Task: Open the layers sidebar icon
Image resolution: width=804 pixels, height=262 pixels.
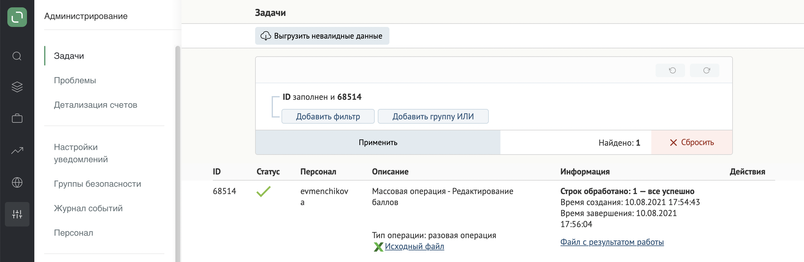Action: pyautogui.click(x=17, y=87)
